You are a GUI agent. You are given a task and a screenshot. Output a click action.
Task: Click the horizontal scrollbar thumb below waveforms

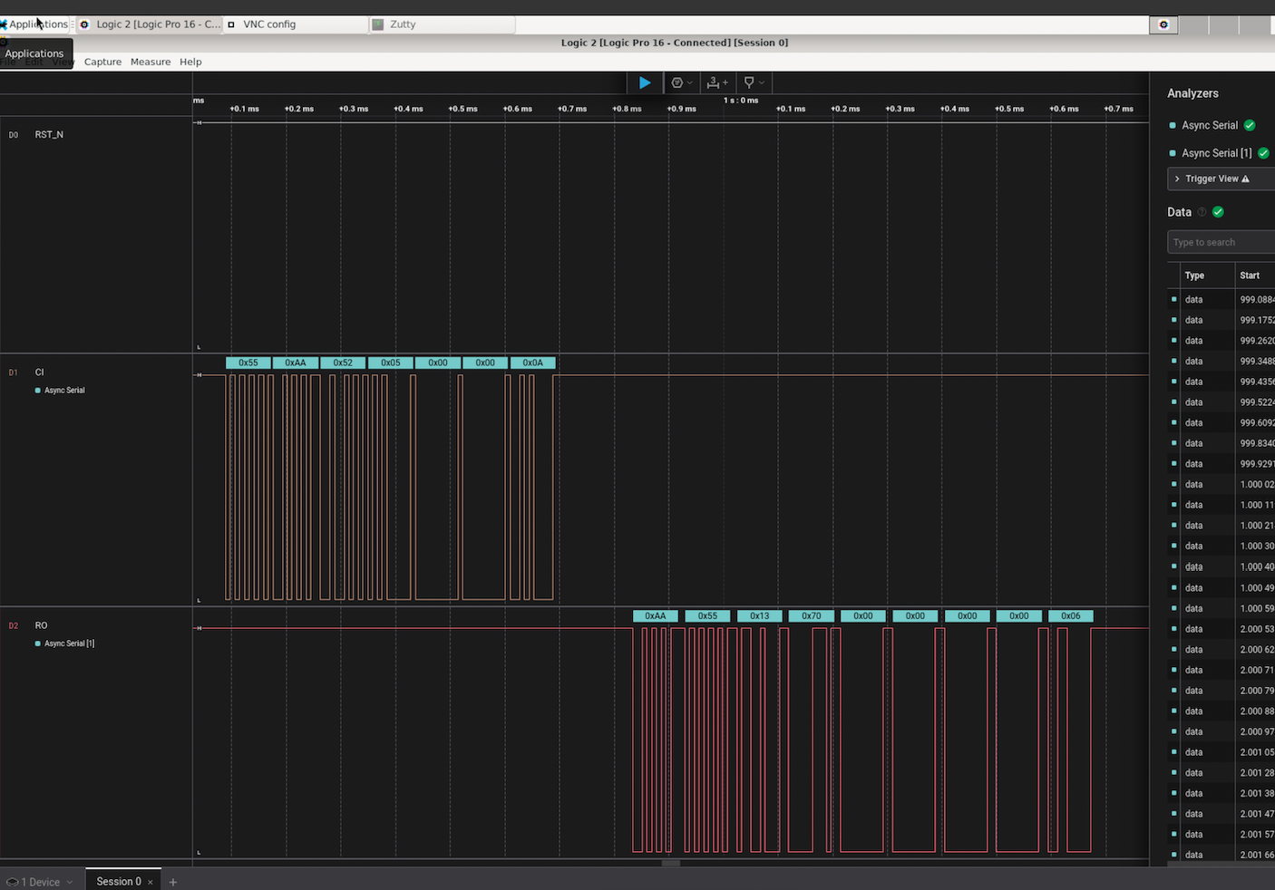[x=671, y=863]
